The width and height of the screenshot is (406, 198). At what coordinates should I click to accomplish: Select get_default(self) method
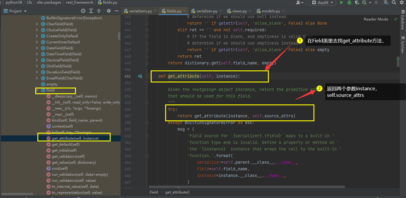[65, 144]
